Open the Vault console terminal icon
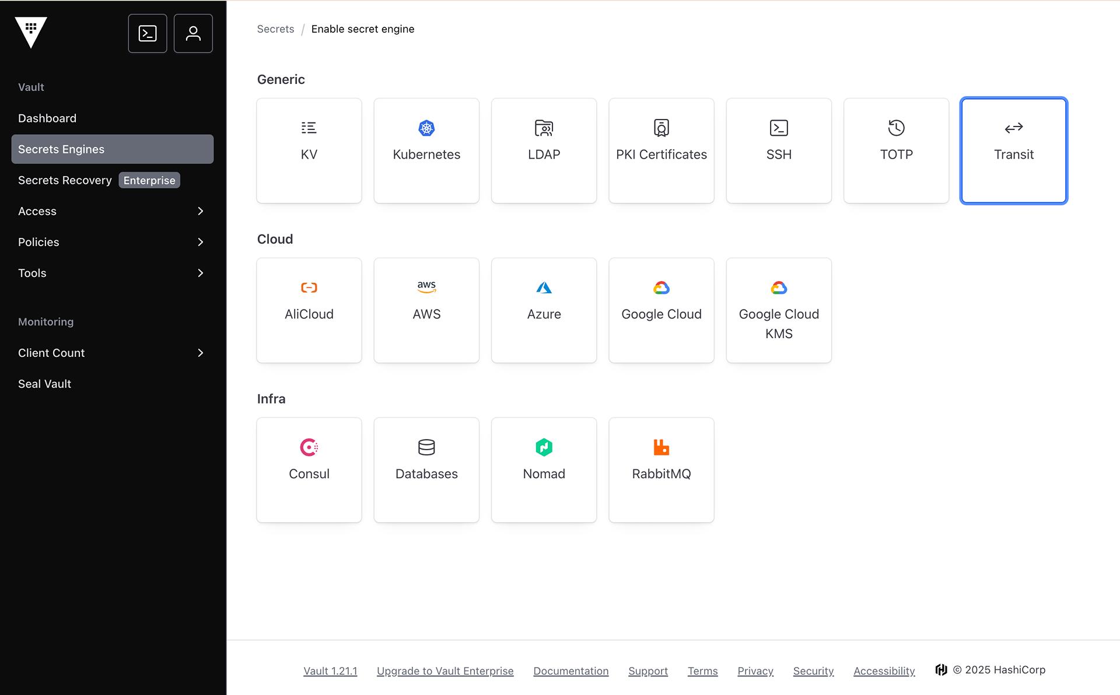 [148, 33]
